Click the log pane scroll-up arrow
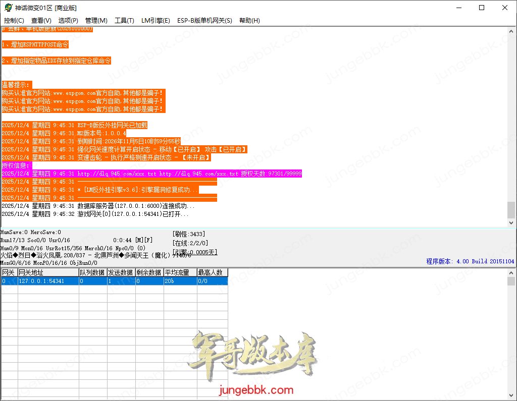 coord(511,31)
